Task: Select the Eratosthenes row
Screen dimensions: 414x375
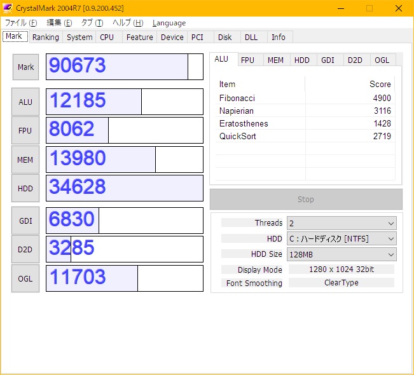Action: point(305,123)
